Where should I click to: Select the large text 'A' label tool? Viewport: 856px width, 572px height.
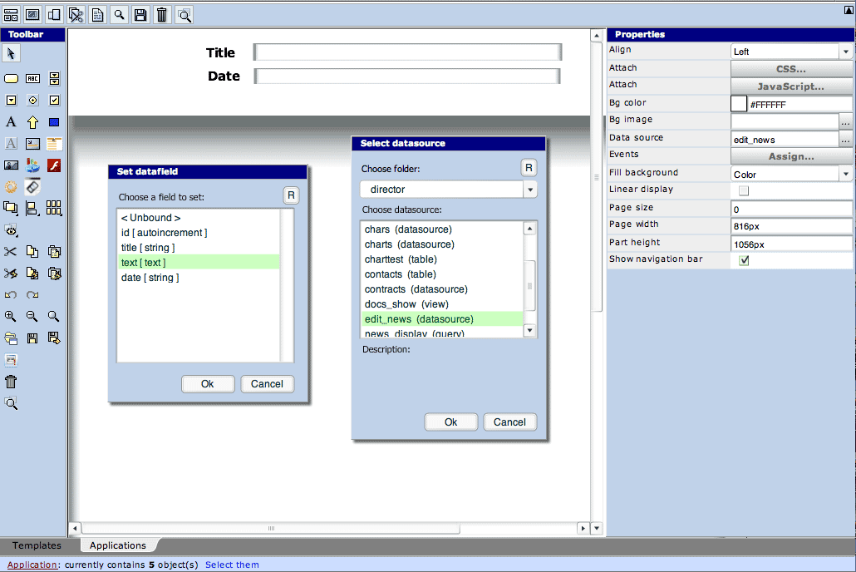click(x=12, y=122)
